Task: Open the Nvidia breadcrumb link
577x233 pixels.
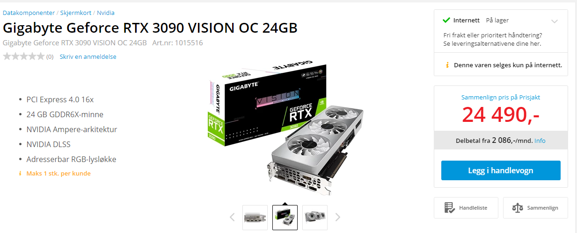Action: pyautogui.click(x=106, y=13)
